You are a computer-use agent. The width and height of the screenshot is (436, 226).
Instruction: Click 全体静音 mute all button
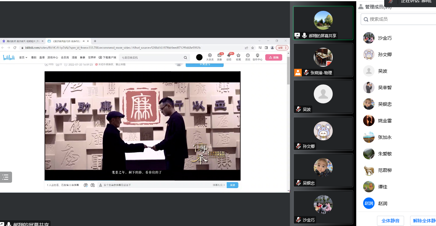pyautogui.click(x=391, y=221)
